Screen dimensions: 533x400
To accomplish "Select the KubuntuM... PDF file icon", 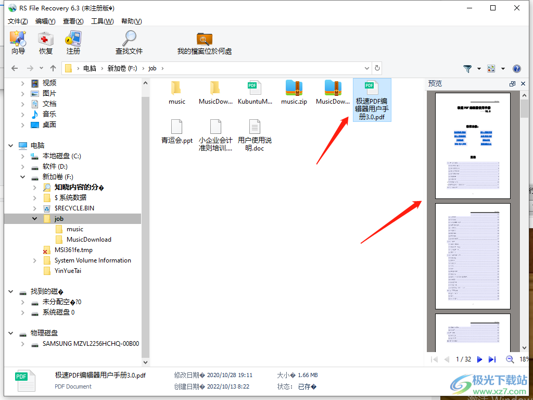I will point(255,88).
